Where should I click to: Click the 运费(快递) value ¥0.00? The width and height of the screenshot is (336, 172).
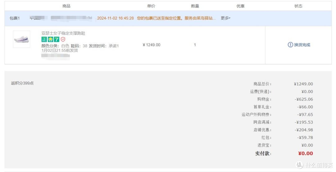tap(307, 92)
